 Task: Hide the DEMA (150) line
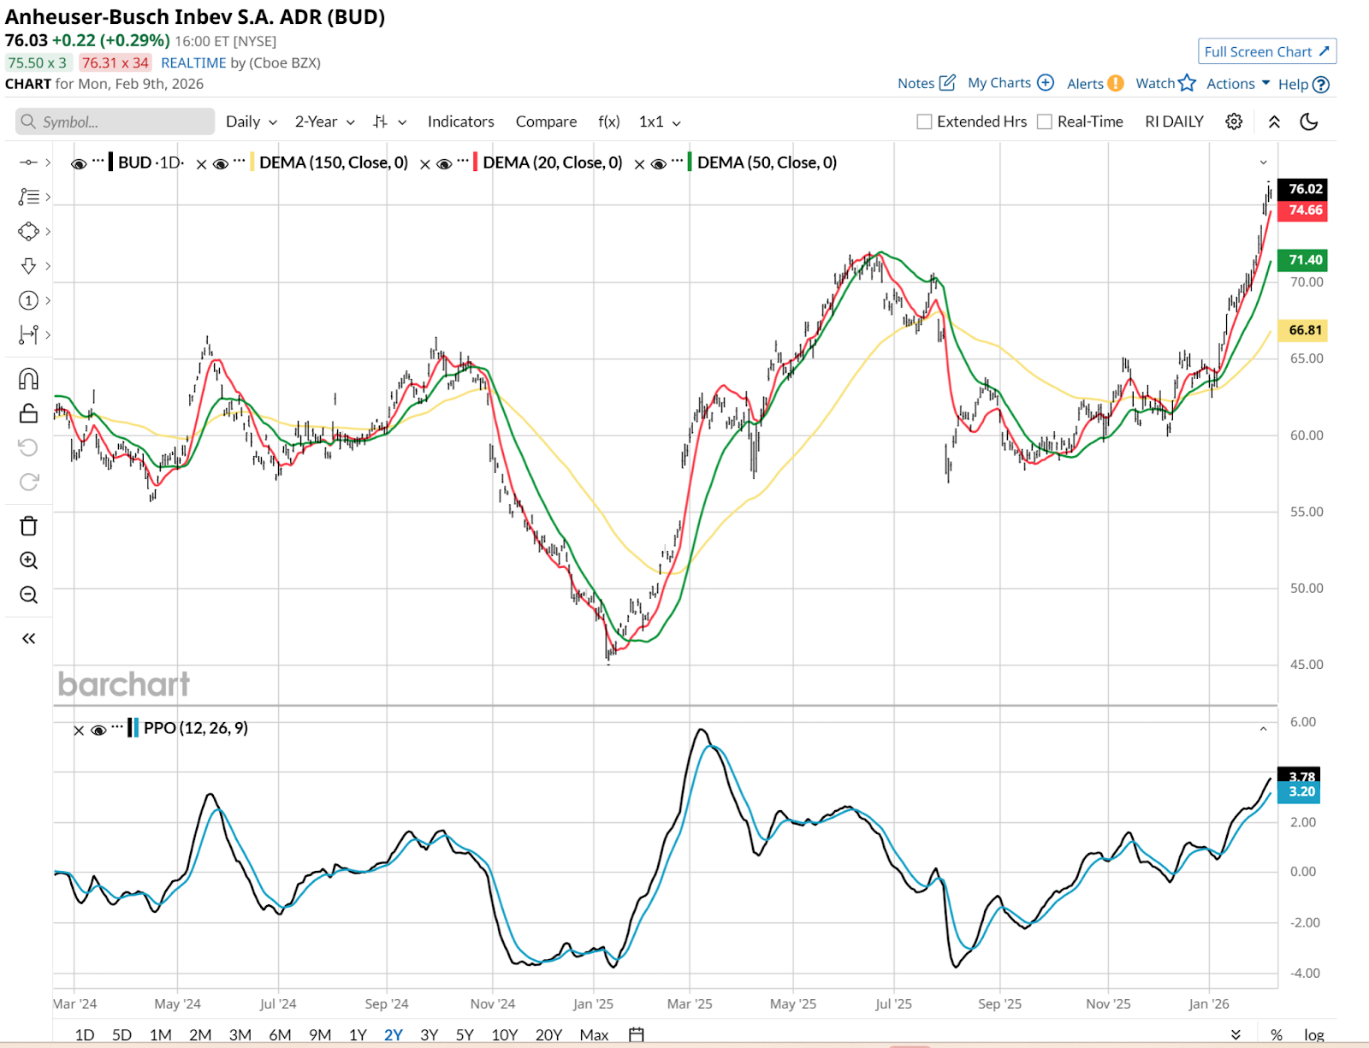point(220,163)
